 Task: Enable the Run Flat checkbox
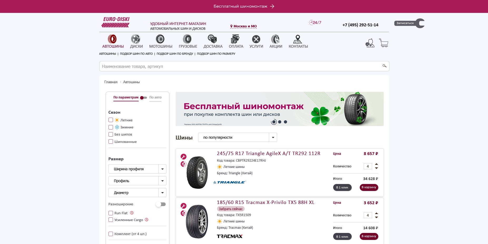coord(111,213)
